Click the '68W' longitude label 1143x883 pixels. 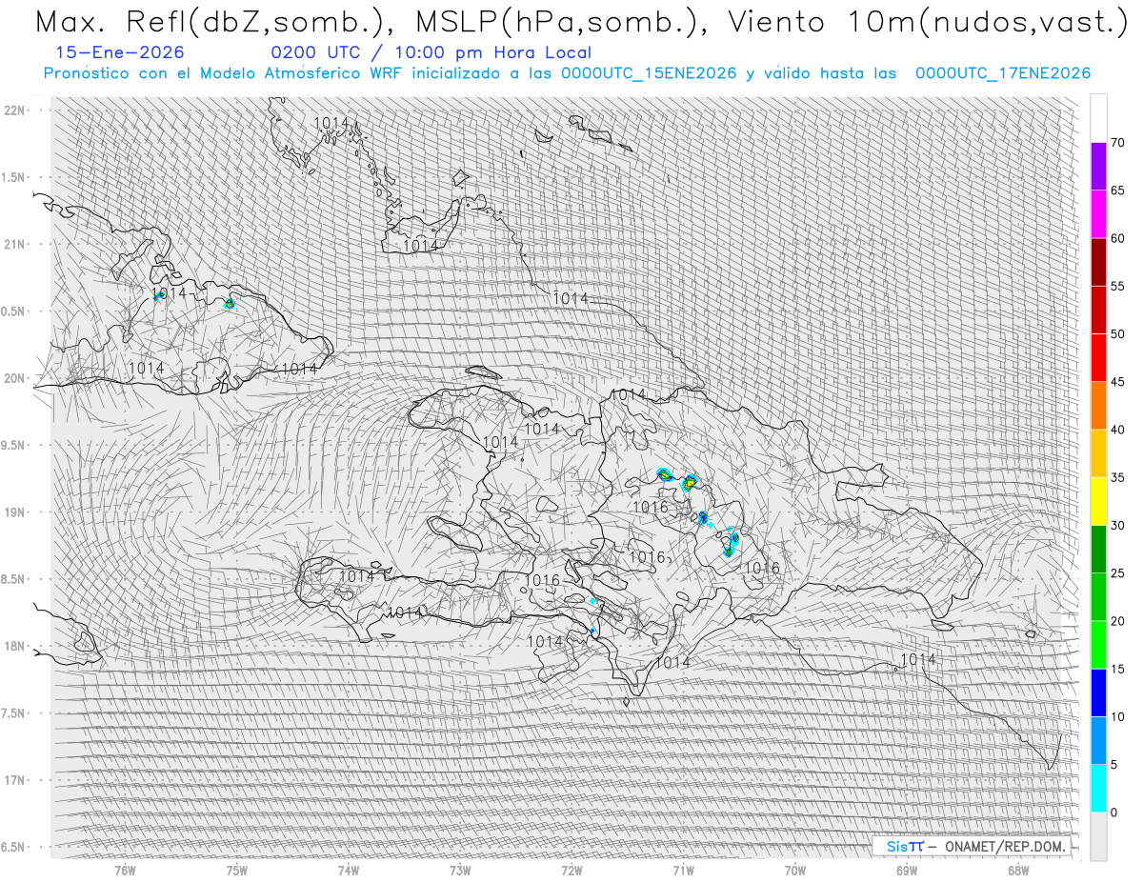click(x=1018, y=870)
